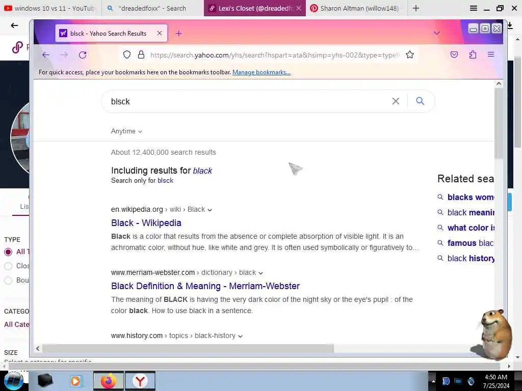This screenshot has width=522, height=391.
Task: Close the blsck Yahoo Search Results tab
Action: point(160,33)
